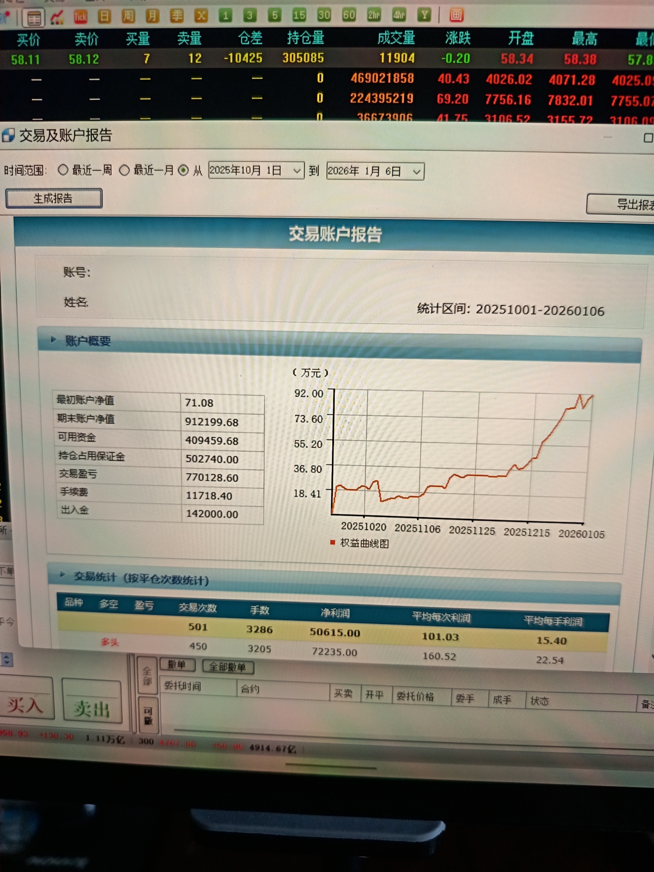654x872 pixels.
Task: Sort quotes by 卖价 column header
Action: (x=86, y=39)
